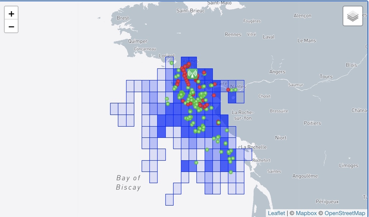Viewport: 369px width, 217px height.
Task: Click the Blois city label
Action: [x=351, y=65]
